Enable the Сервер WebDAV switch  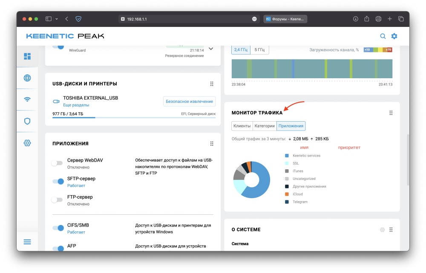tap(57, 163)
